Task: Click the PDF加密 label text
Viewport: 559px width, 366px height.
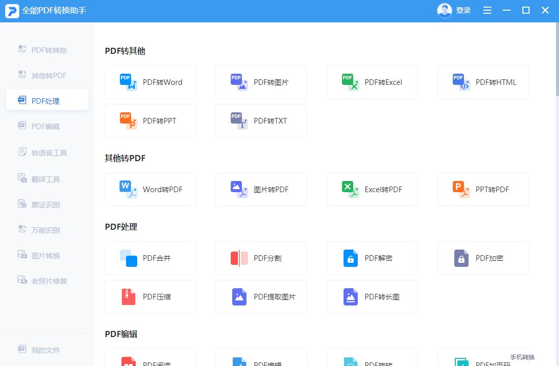Action: click(489, 258)
